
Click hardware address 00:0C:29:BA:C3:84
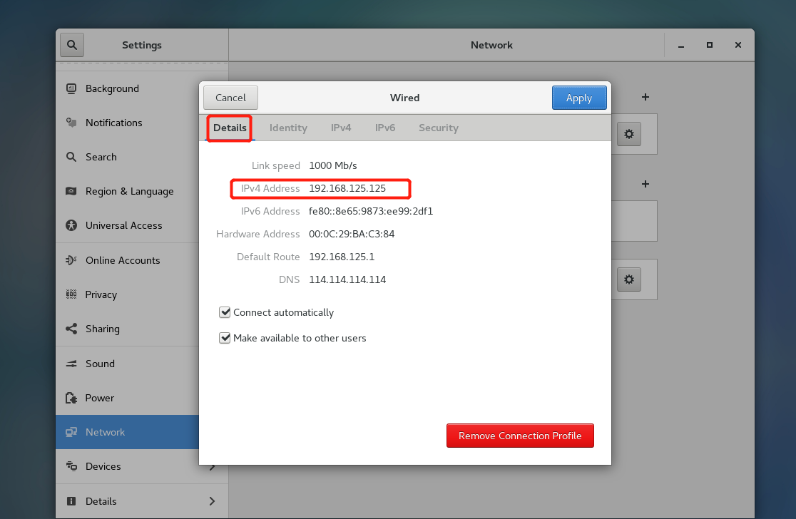(352, 234)
